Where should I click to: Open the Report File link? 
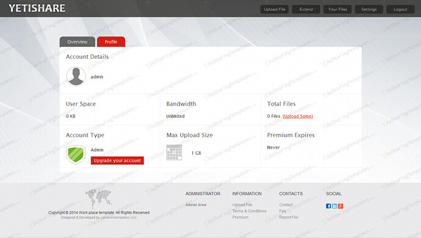pyautogui.click(x=289, y=217)
